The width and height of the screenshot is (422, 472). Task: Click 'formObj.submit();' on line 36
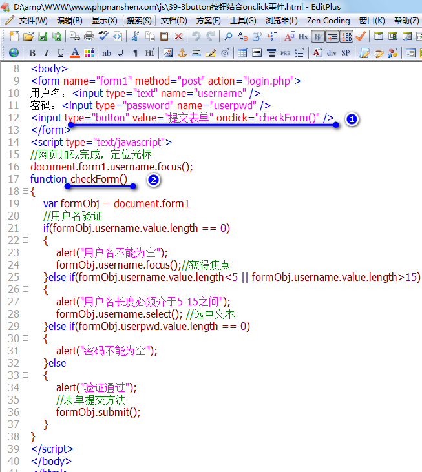click(98, 412)
